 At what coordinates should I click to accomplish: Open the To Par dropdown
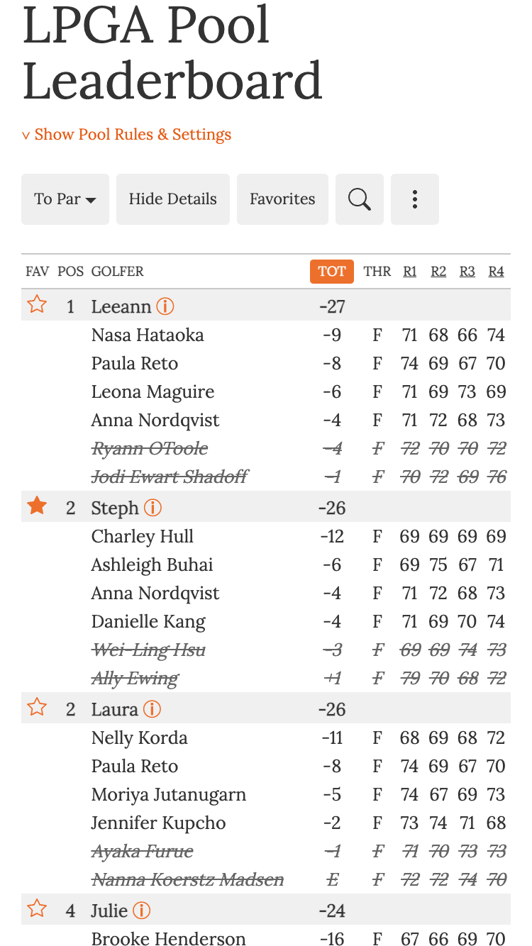65,199
